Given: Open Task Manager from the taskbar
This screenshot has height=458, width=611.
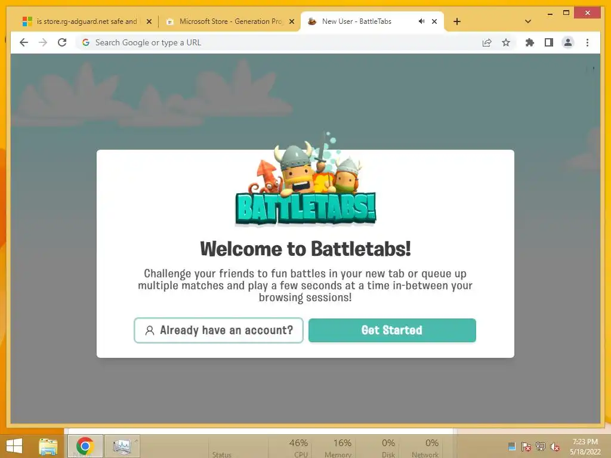Looking at the screenshot, I should click(122, 446).
